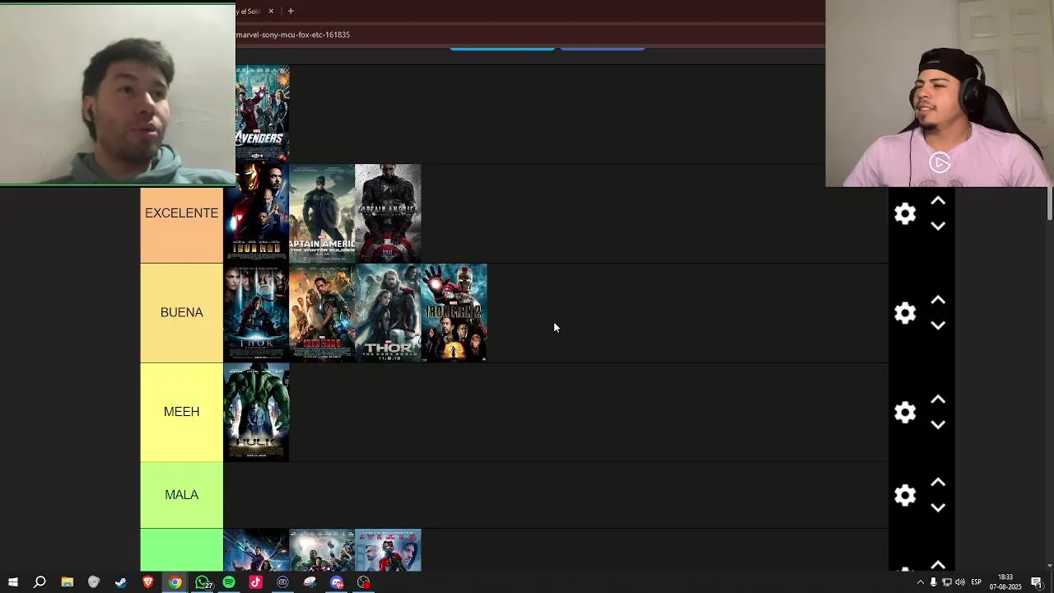Viewport: 1054px width, 593px height.
Task: Open settings gear for BUENA tier
Action: point(905,313)
